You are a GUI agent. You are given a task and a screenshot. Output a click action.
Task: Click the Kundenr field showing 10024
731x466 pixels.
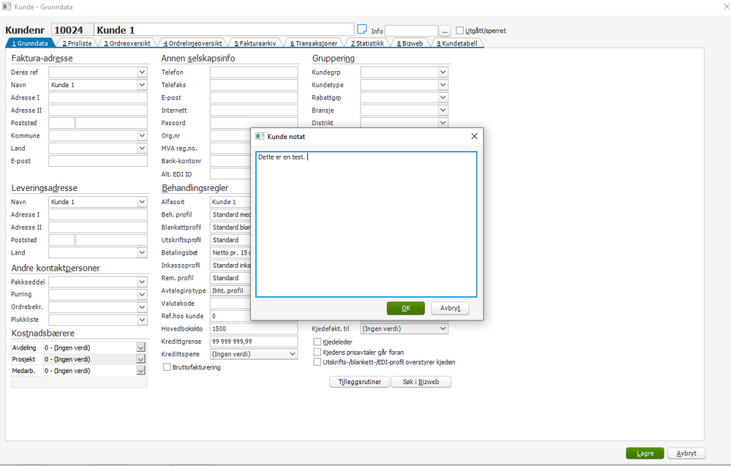(72, 30)
